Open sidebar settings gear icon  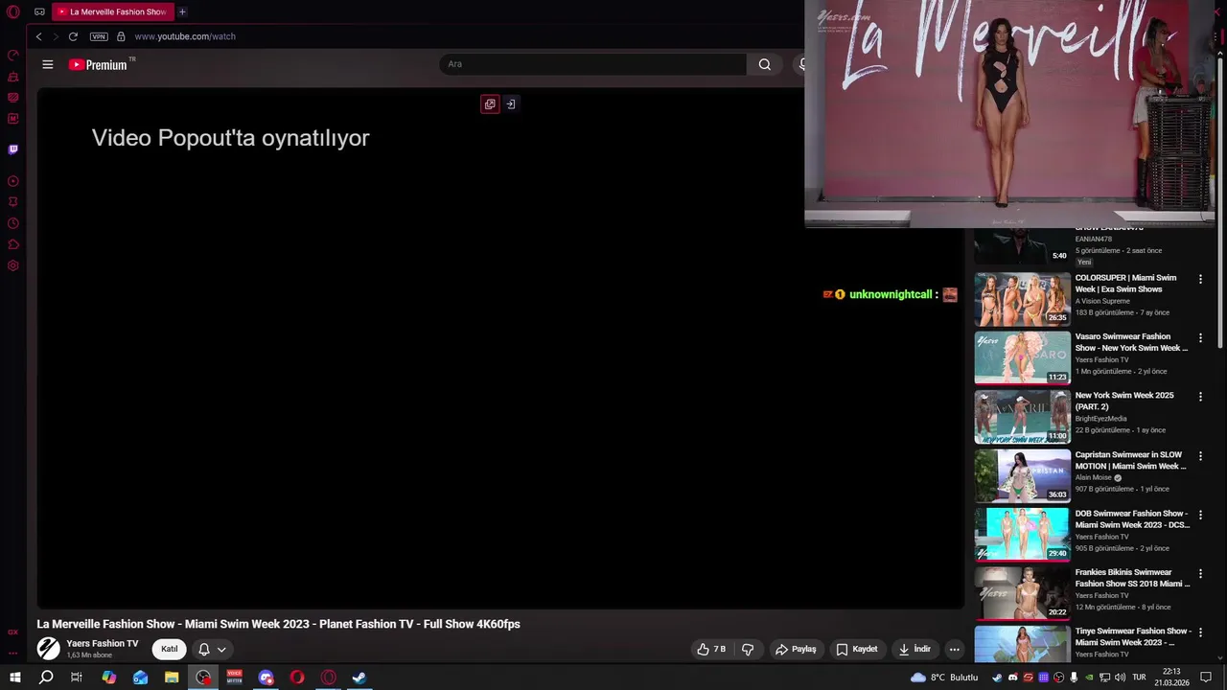13,265
